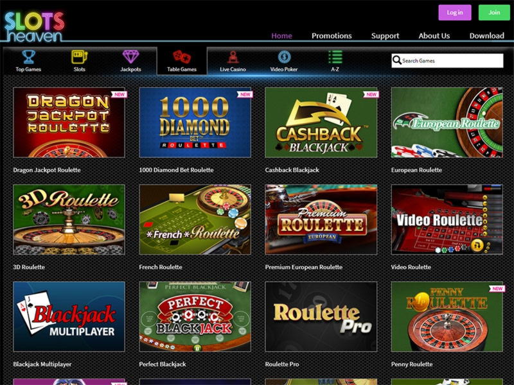Focus the Search Games field
Image resolution: width=514 pixels, height=385 pixels.
447,60
